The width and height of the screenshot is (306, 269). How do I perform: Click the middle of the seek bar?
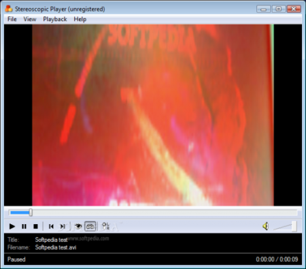[x=153, y=212]
